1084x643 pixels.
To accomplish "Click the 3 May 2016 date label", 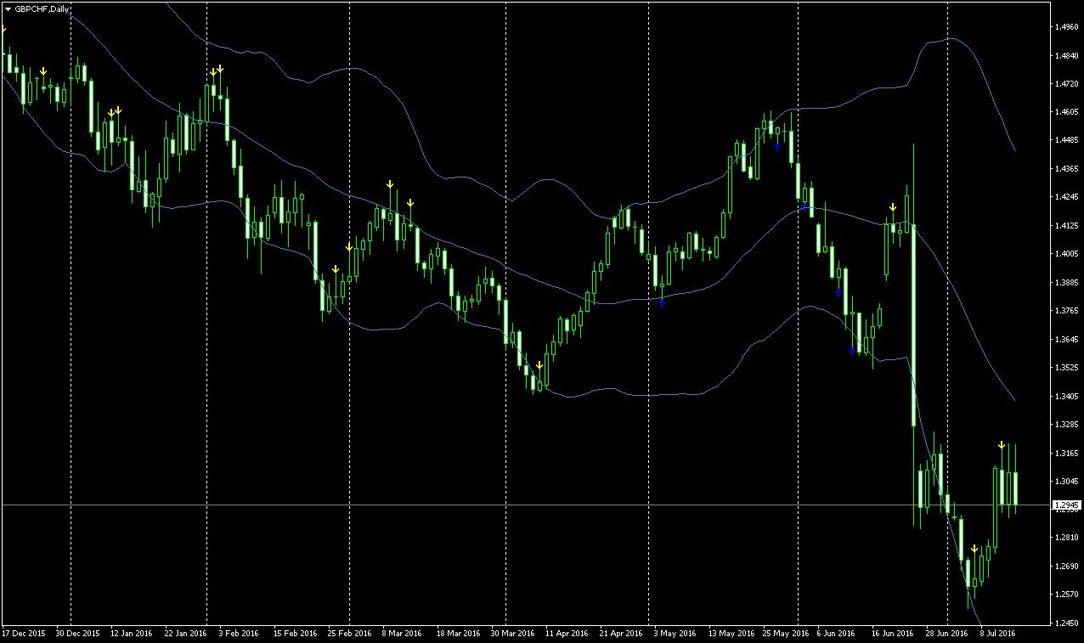I will [x=675, y=634].
